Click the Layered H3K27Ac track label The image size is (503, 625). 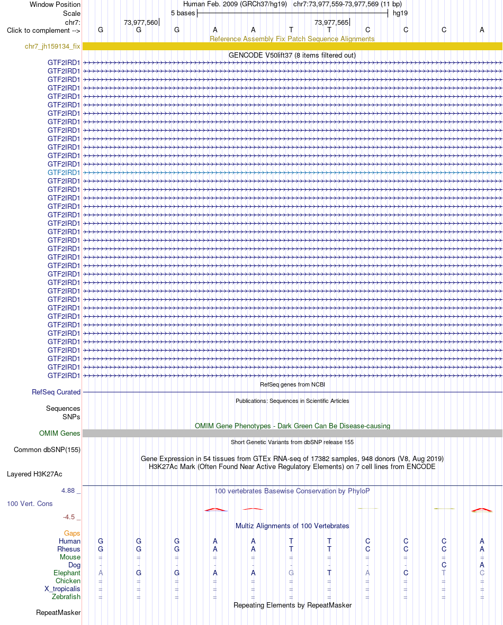[34, 474]
